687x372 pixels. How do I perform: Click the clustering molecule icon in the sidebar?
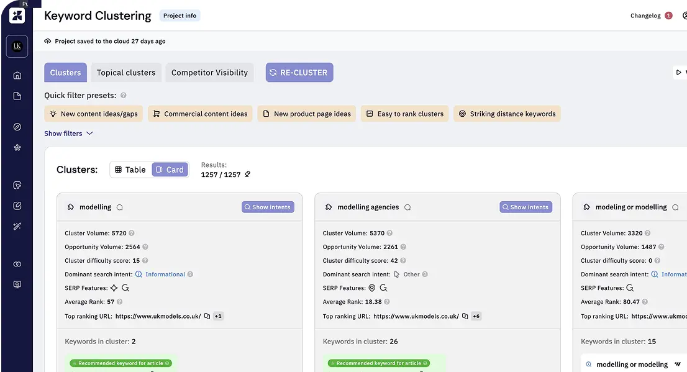coord(17,147)
